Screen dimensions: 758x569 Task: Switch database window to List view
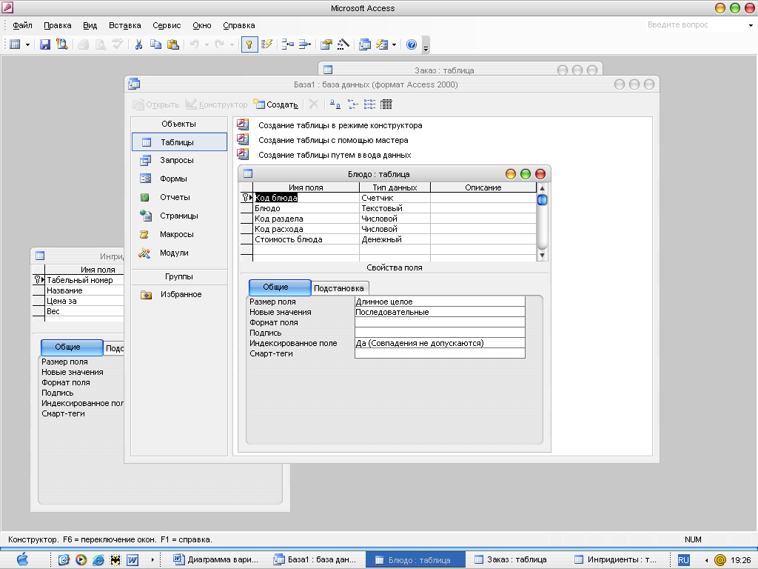pyautogui.click(x=369, y=104)
